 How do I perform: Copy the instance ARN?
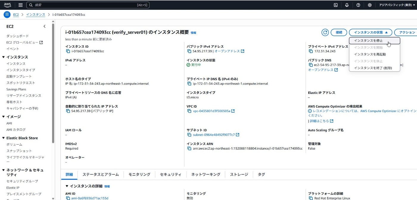click(189, 148)
